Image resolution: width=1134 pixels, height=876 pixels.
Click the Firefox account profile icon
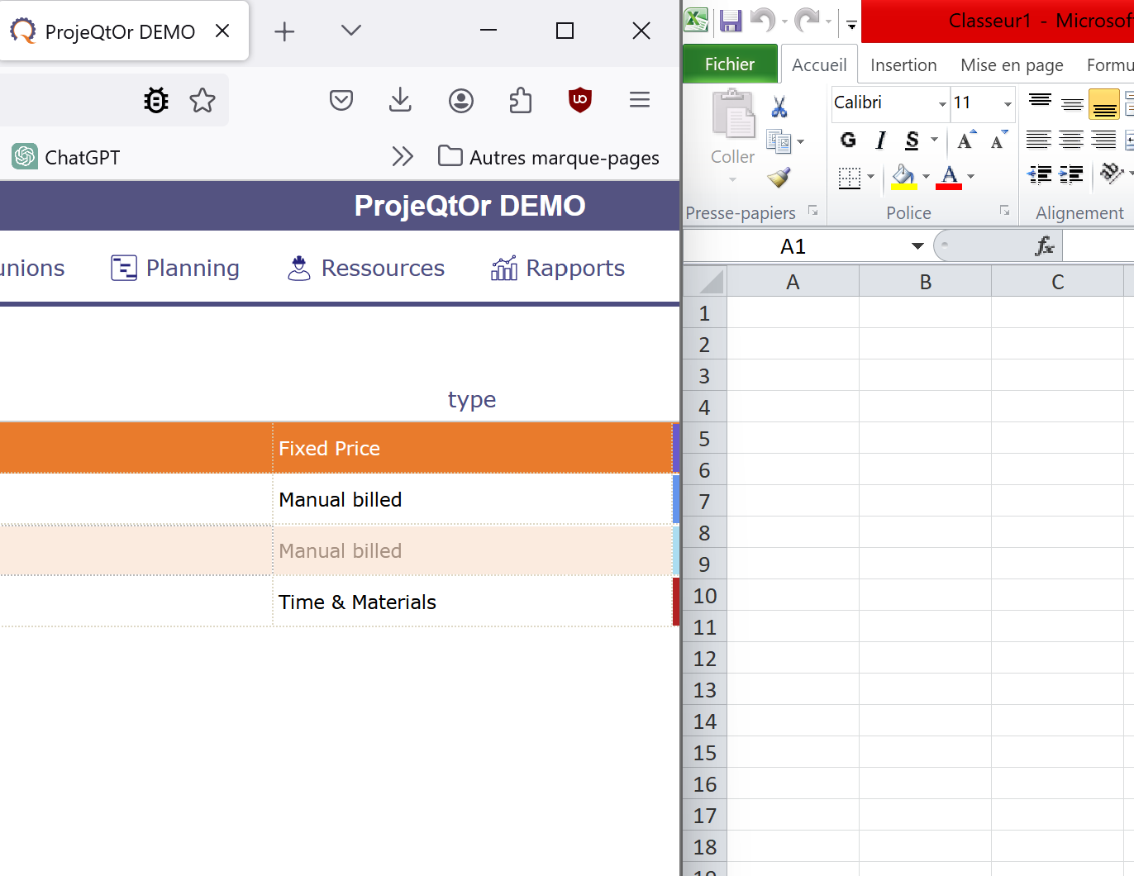461,100
